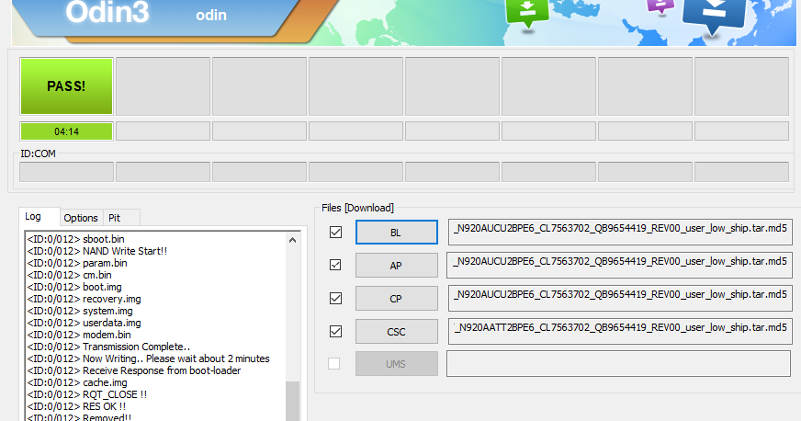Click the CP file path field
The height and width of the screenshot is (421, 801).
pyautogui.click(x=620, y=299)
